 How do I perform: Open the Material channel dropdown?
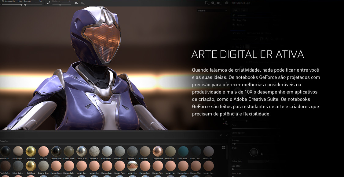click(212, 11)
